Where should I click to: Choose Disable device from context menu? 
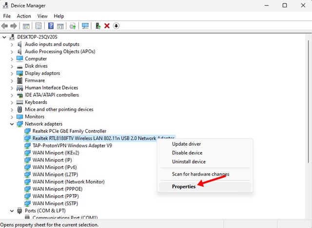(x=205, y=152)
